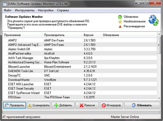Select the DAEMON Tools Lite row
This screenshot has height=121, width=163.
click(80, 71)
